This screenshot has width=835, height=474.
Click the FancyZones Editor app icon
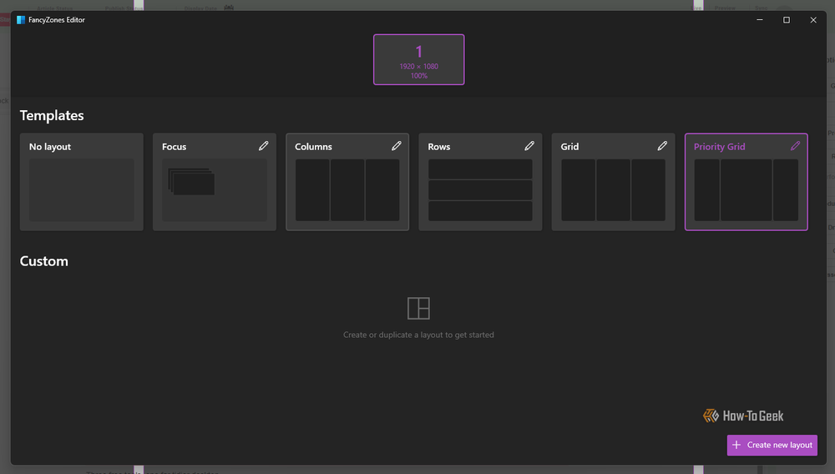click(x=21, y=20)
